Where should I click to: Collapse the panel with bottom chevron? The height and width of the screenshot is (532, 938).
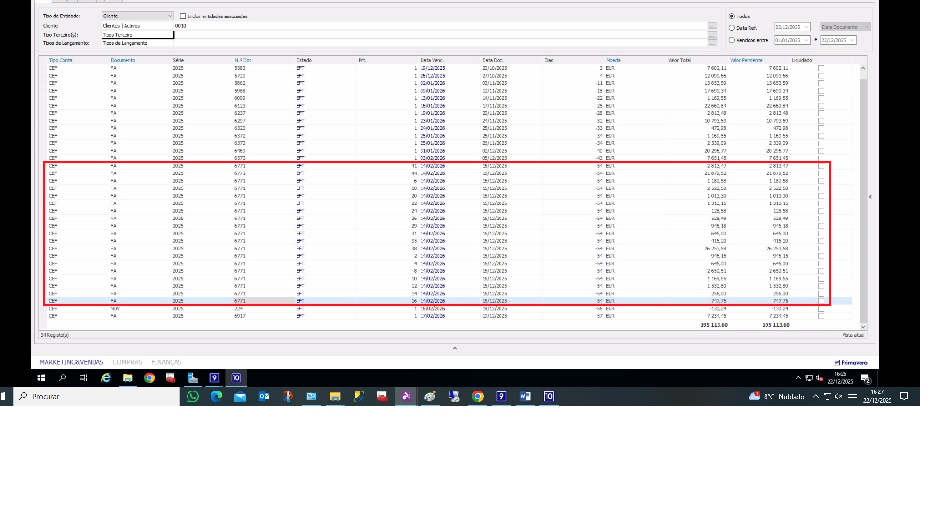[454, 348]
